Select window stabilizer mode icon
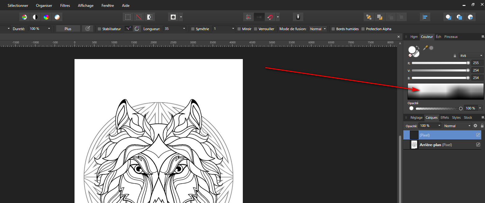This screenshot has height=203, width=485. click(x=137, y=29)
